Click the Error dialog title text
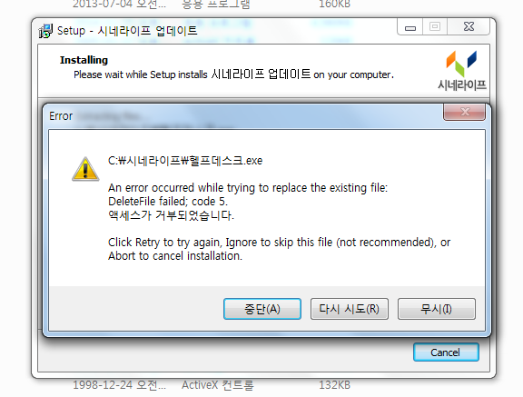Screen dimensions: 523x397 point(61,116)
